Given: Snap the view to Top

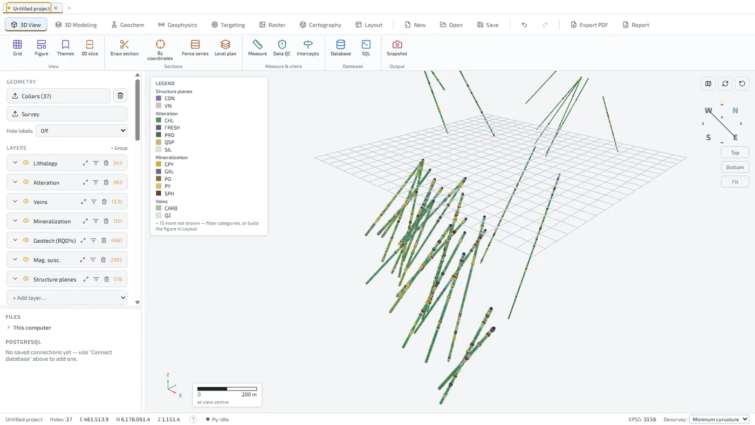Looking at the screenshot, I should [x=735, y=153].
